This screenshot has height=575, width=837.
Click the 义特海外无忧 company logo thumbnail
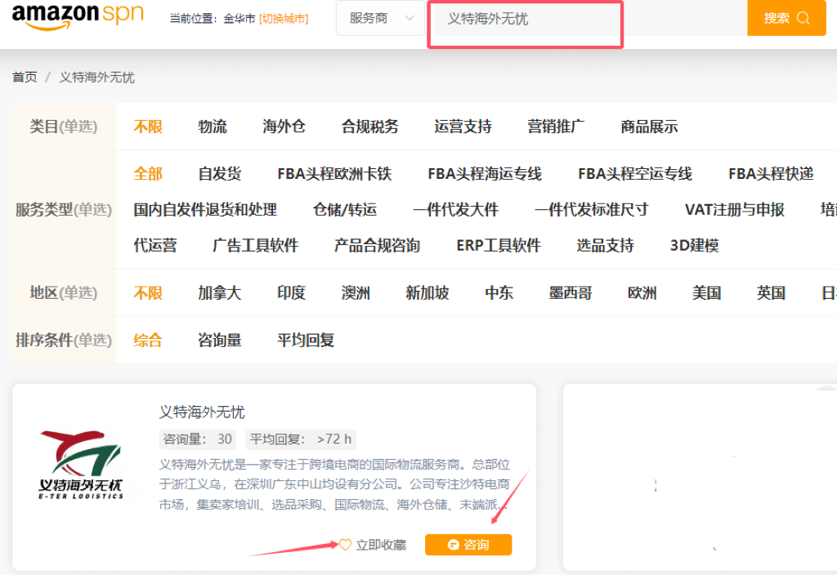coord(81,465)
